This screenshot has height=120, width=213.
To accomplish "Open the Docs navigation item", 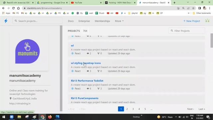I will click(x=71, y=21).
